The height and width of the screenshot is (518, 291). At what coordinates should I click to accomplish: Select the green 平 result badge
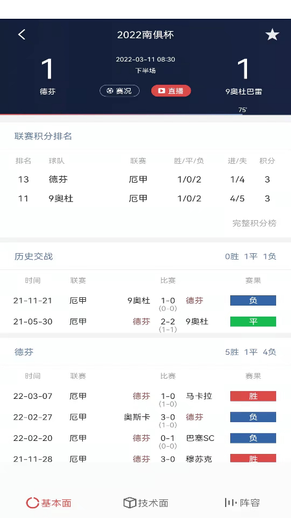pos(253,321)
